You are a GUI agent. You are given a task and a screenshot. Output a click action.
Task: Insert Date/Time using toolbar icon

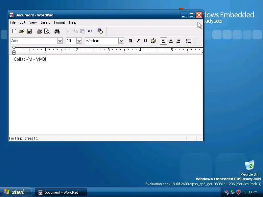point(100,31)
